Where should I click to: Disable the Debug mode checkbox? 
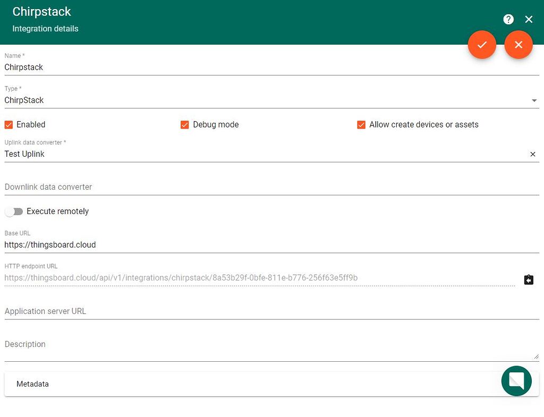pos(185,125)
